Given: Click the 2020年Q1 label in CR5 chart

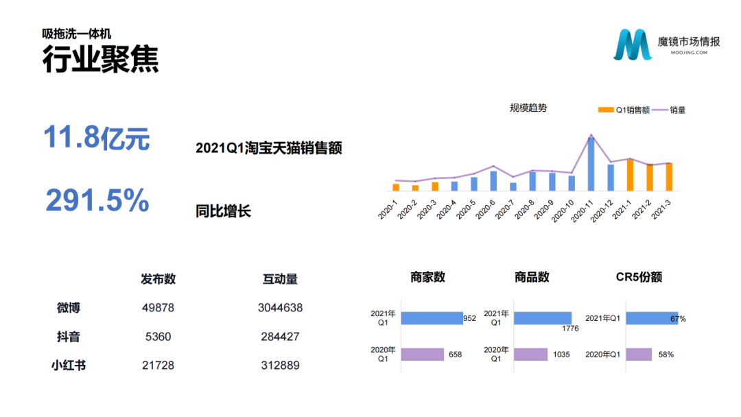Looking at the screenshot, I should (x=602, y=354).
